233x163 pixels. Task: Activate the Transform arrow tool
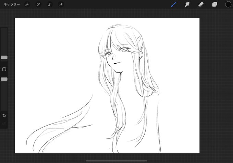coord(61,4)
